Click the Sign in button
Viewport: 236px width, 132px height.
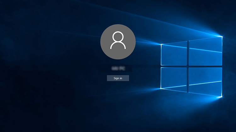click(x=118, y=78)
